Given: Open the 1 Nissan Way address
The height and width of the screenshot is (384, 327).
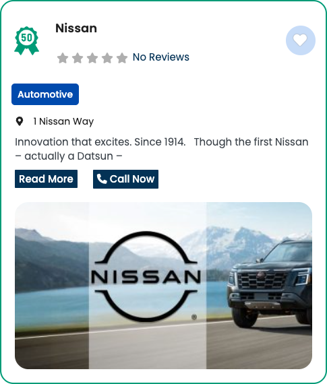Looking at the screenshot, I should [x=63, y=121].
